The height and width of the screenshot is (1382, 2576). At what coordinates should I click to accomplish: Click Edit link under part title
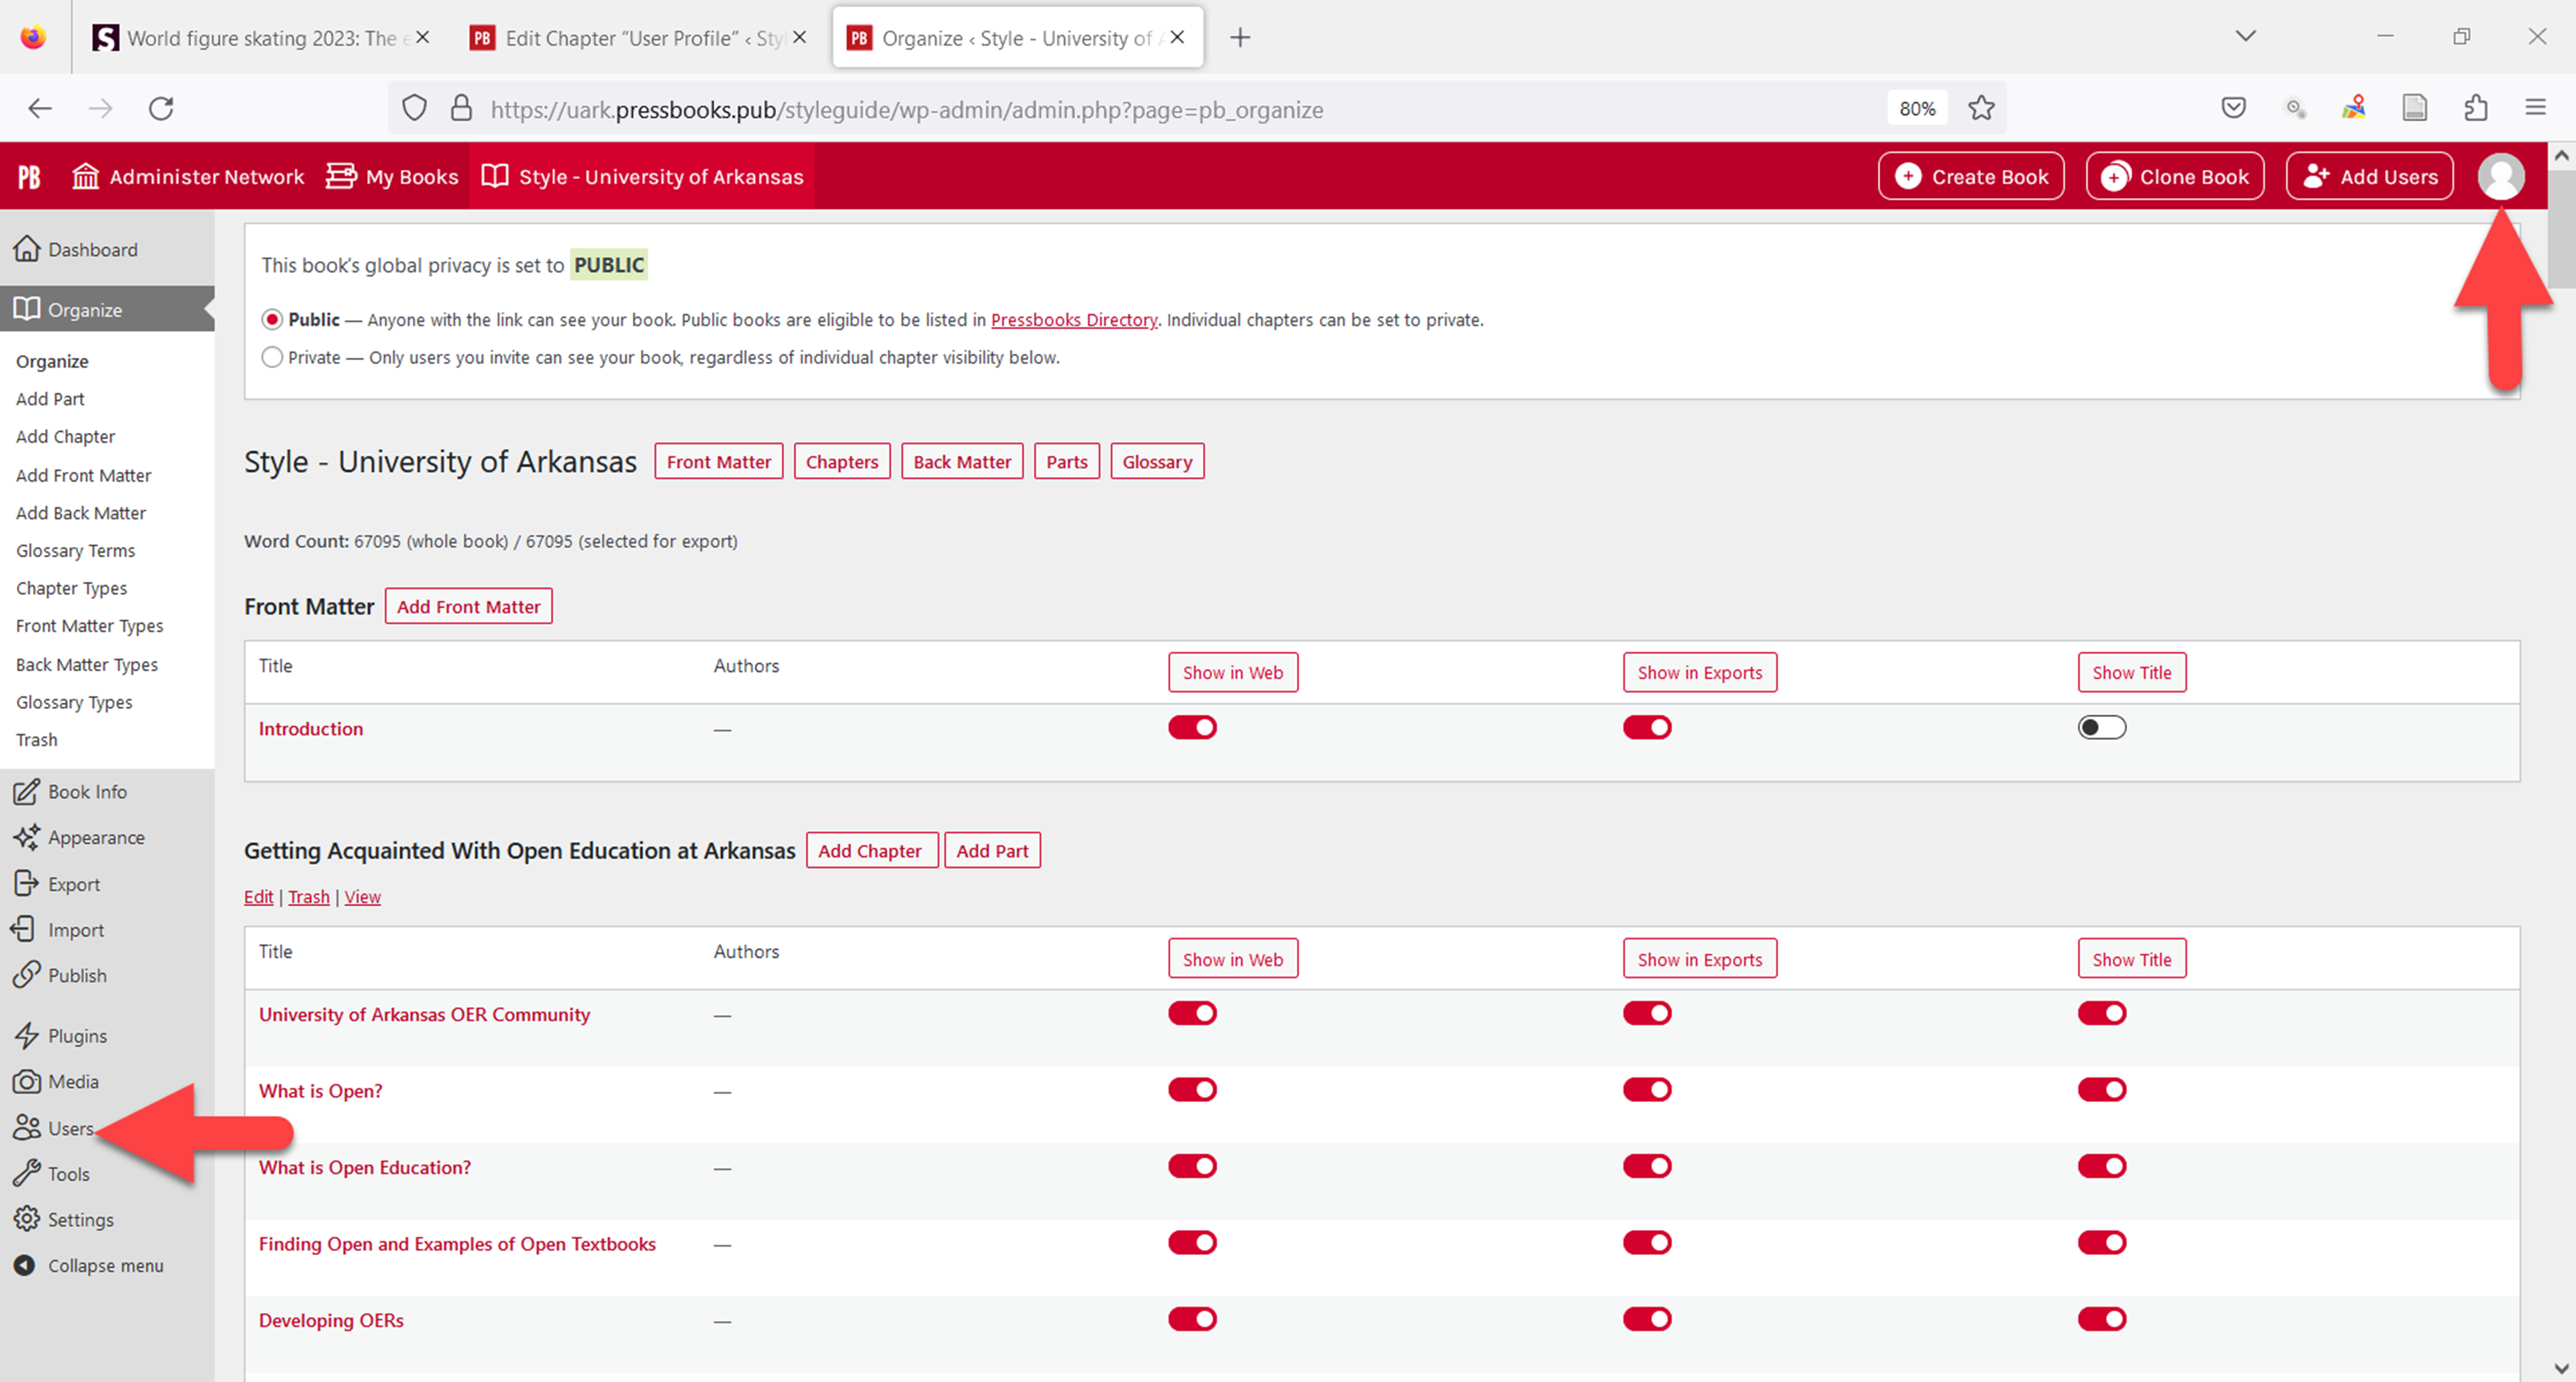[x=258, y=897]
